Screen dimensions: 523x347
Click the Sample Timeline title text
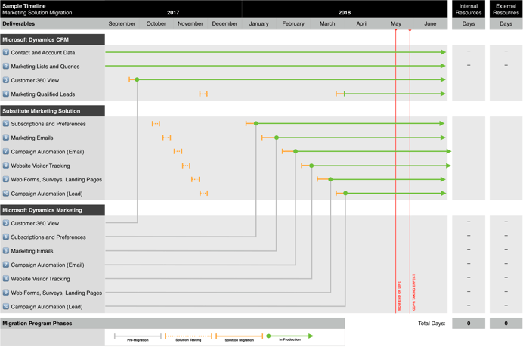(24, 6)
